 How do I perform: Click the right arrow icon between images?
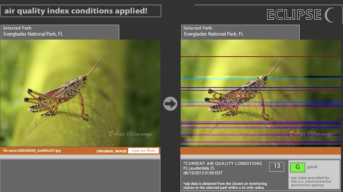171,104
